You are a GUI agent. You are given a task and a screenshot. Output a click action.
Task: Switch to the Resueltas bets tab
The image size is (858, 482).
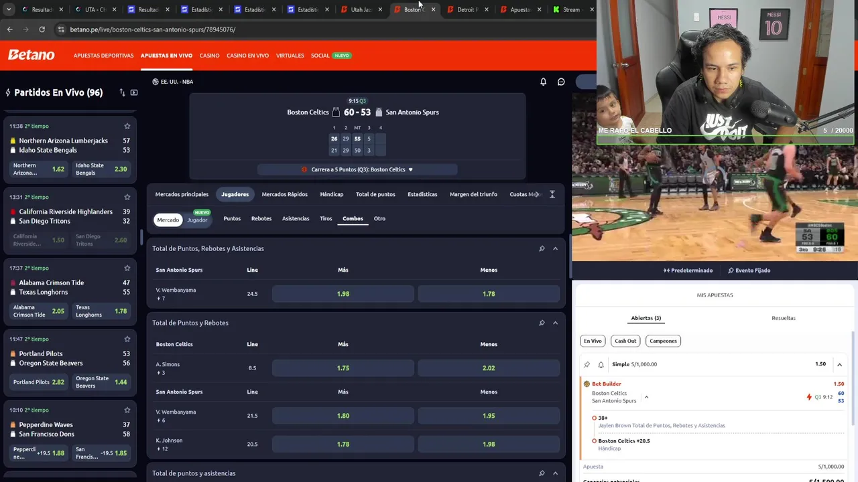[x=784, y=318]
